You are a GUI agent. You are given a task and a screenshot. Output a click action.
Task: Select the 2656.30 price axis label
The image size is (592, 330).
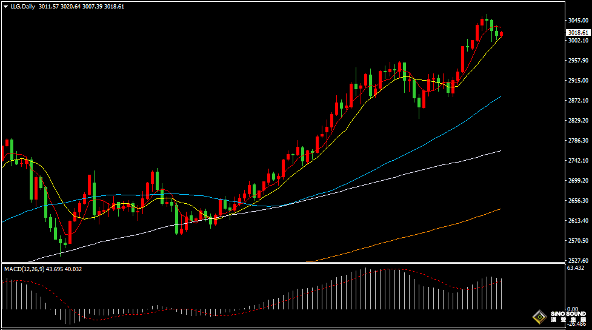(x=578, y=201)
